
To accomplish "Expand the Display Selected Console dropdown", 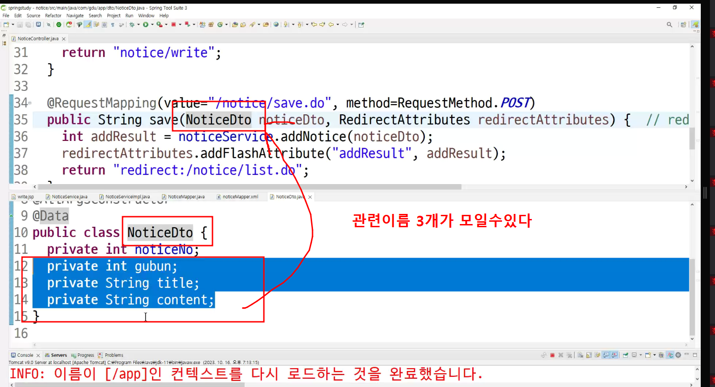I will point(641,355).
